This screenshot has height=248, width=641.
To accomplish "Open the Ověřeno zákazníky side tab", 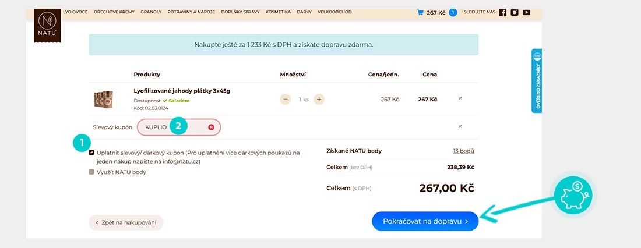I will click(537, 81).
